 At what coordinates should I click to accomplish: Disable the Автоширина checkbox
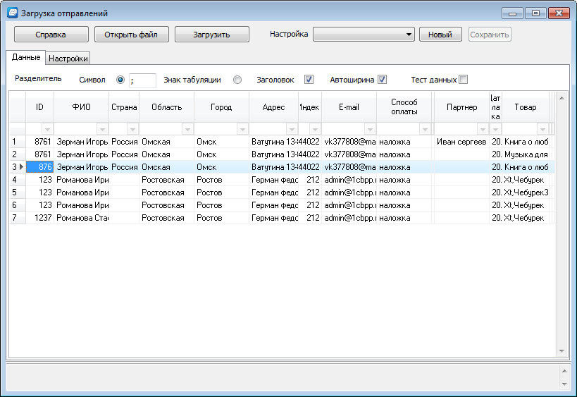point(383,80)
